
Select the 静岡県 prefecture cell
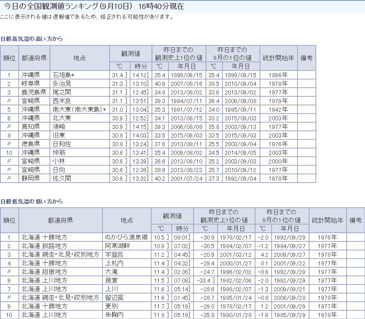(30, 178)
